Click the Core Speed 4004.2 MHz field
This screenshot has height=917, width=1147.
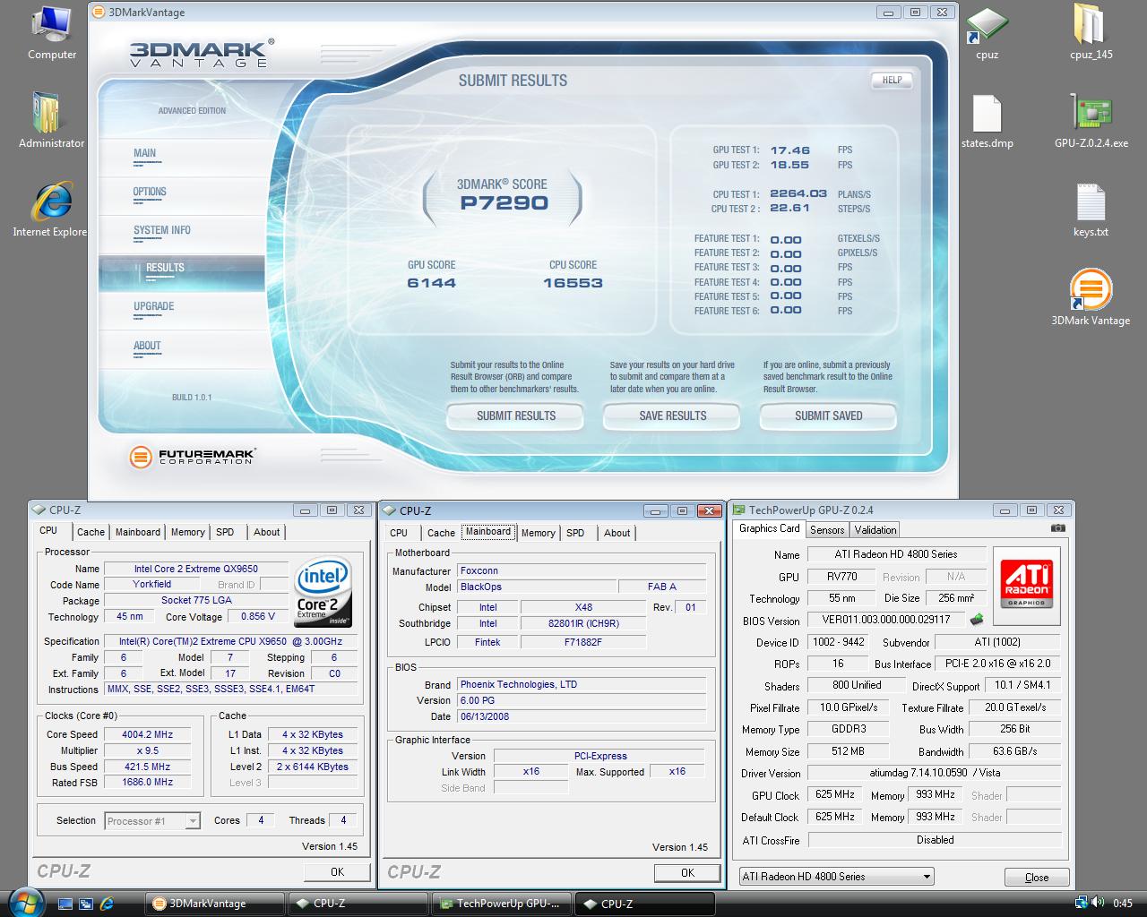point(148,734)
